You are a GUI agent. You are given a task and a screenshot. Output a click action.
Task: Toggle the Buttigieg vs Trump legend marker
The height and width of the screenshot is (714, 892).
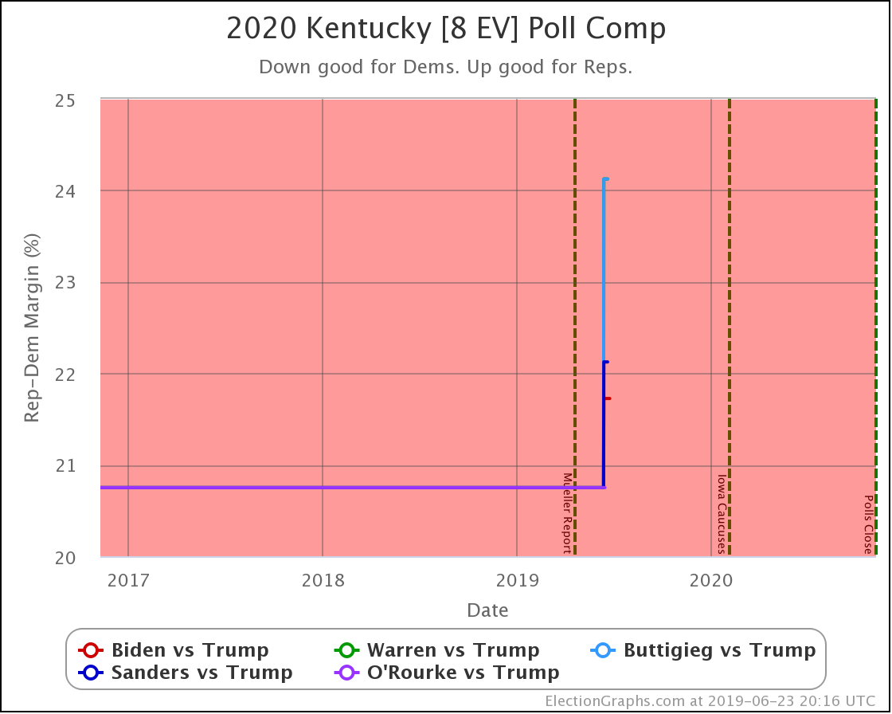[x=602, y=649]
